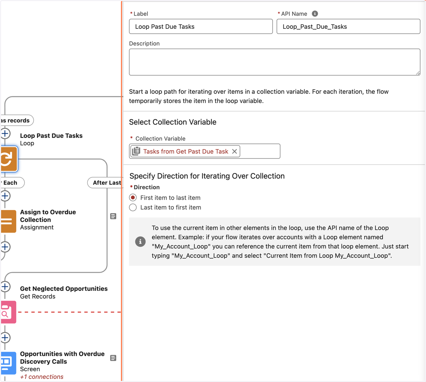Choose First item to last item direction
The width and height of the screenshot is (426, 382).
(133, 198)
